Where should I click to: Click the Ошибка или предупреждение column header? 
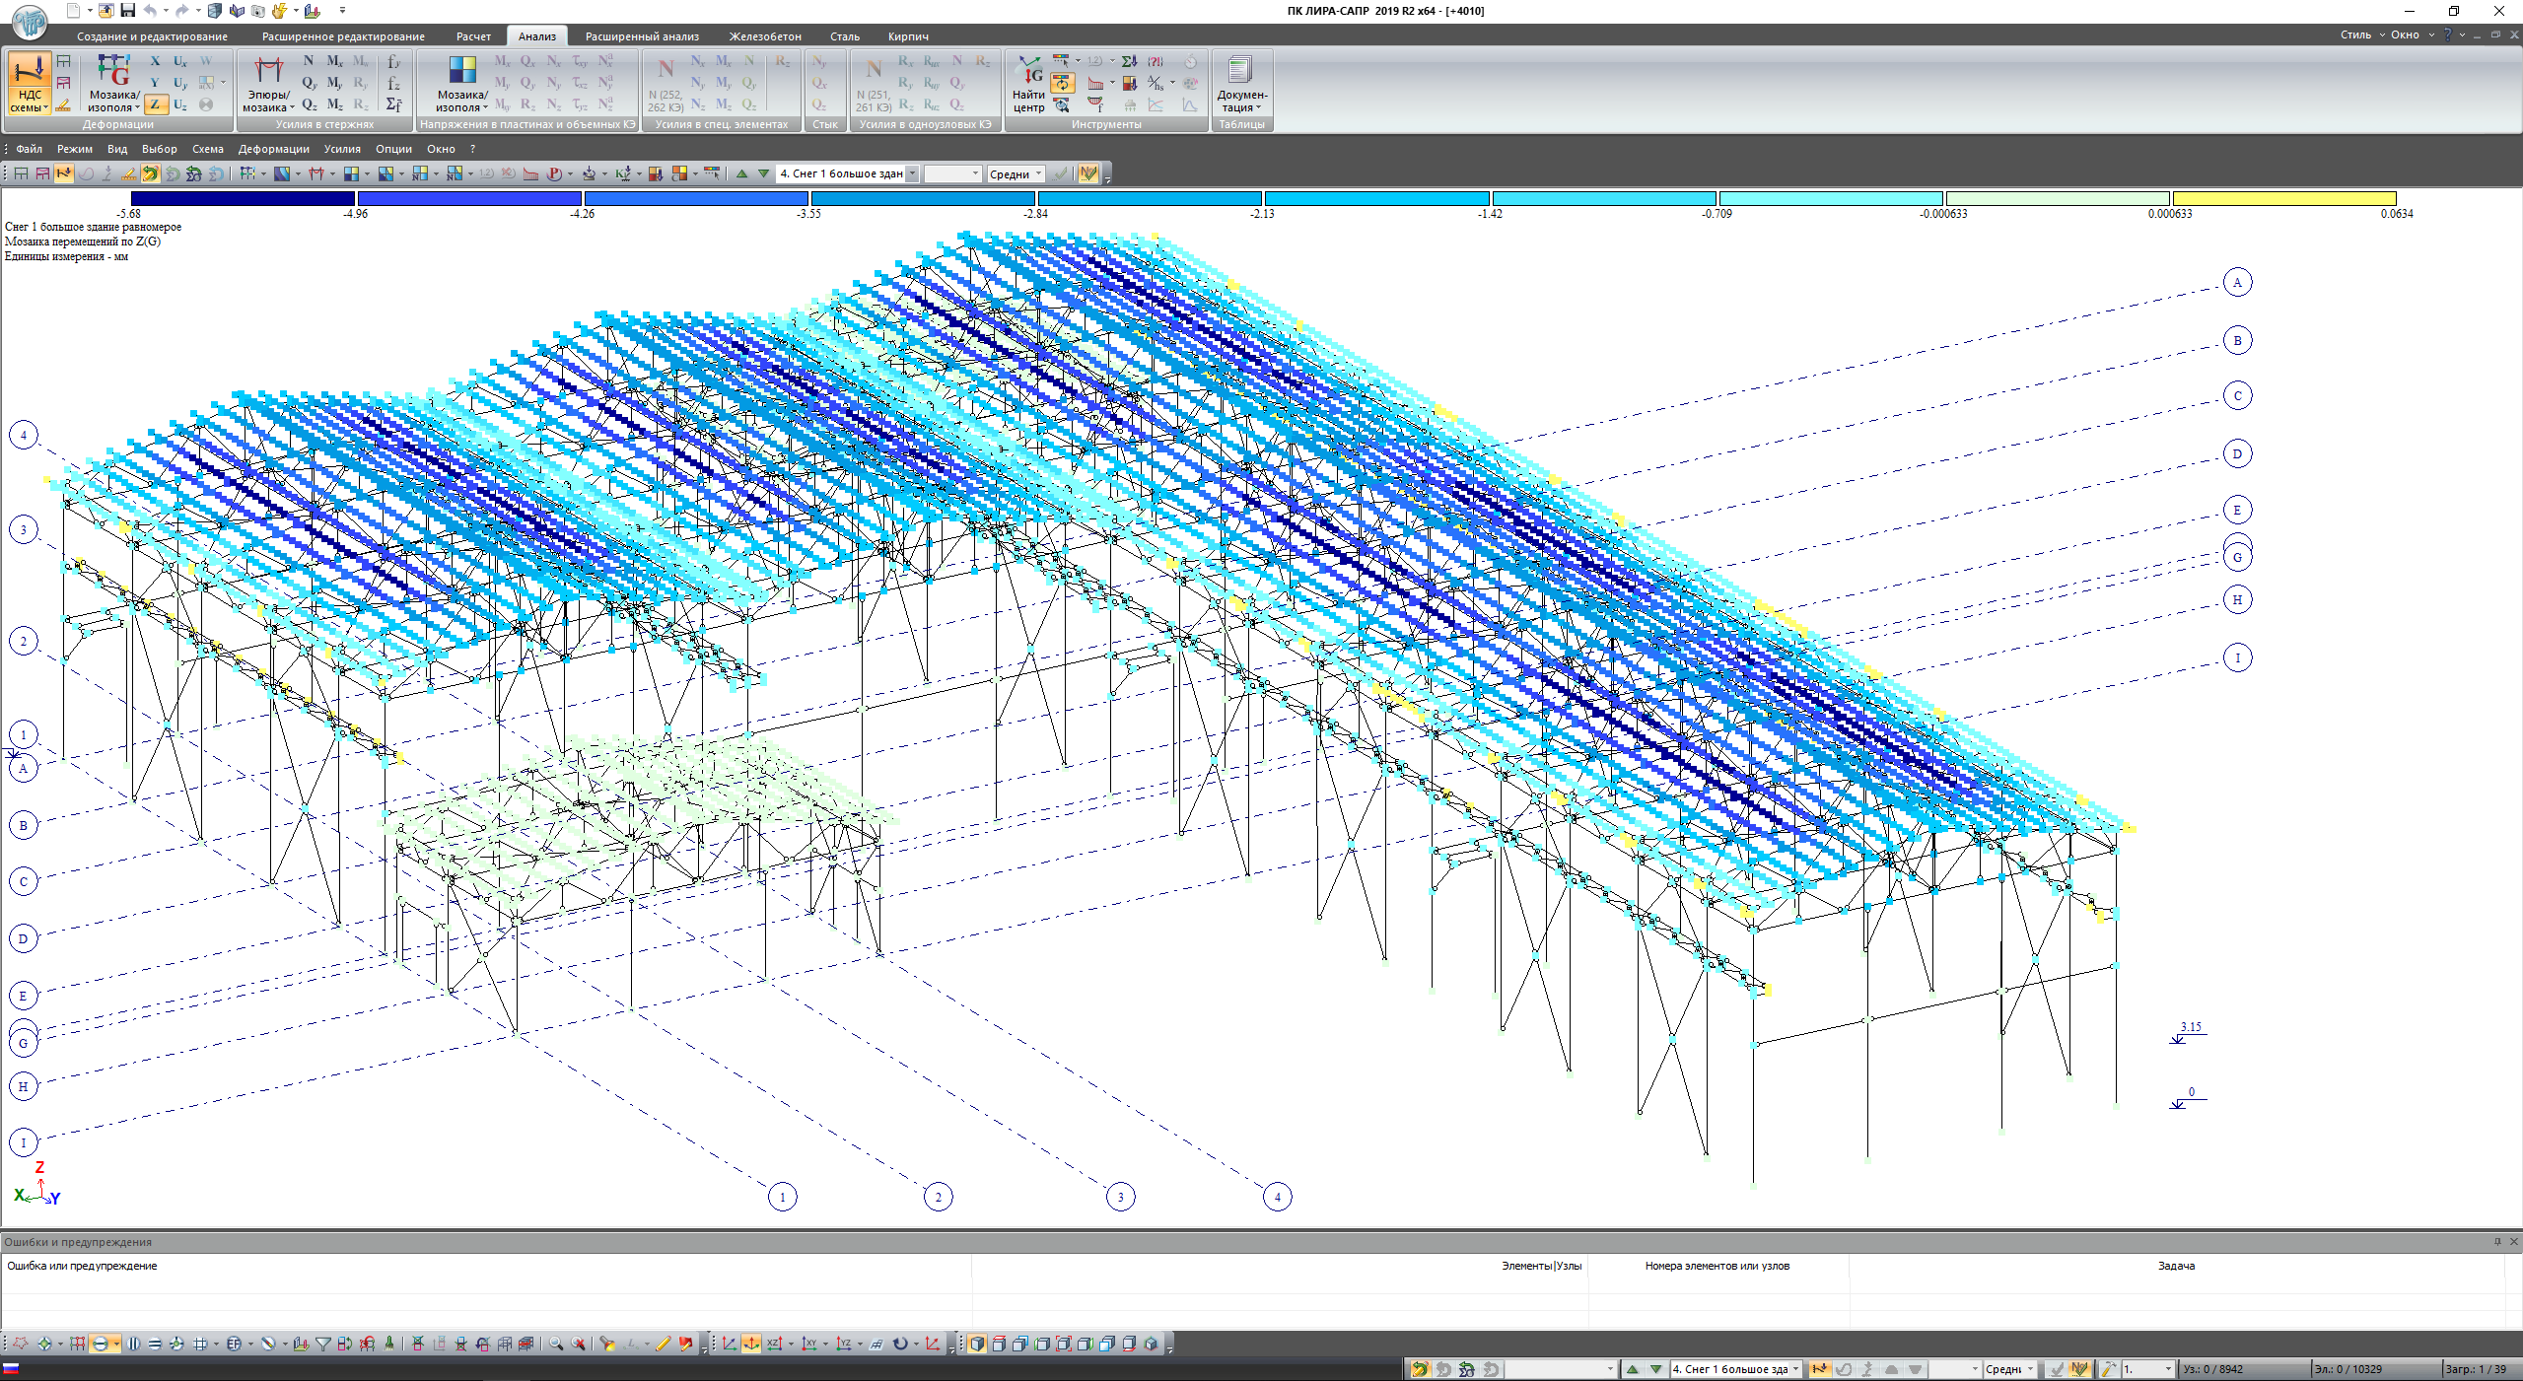pyautogui.click(x=82, y=1266)
